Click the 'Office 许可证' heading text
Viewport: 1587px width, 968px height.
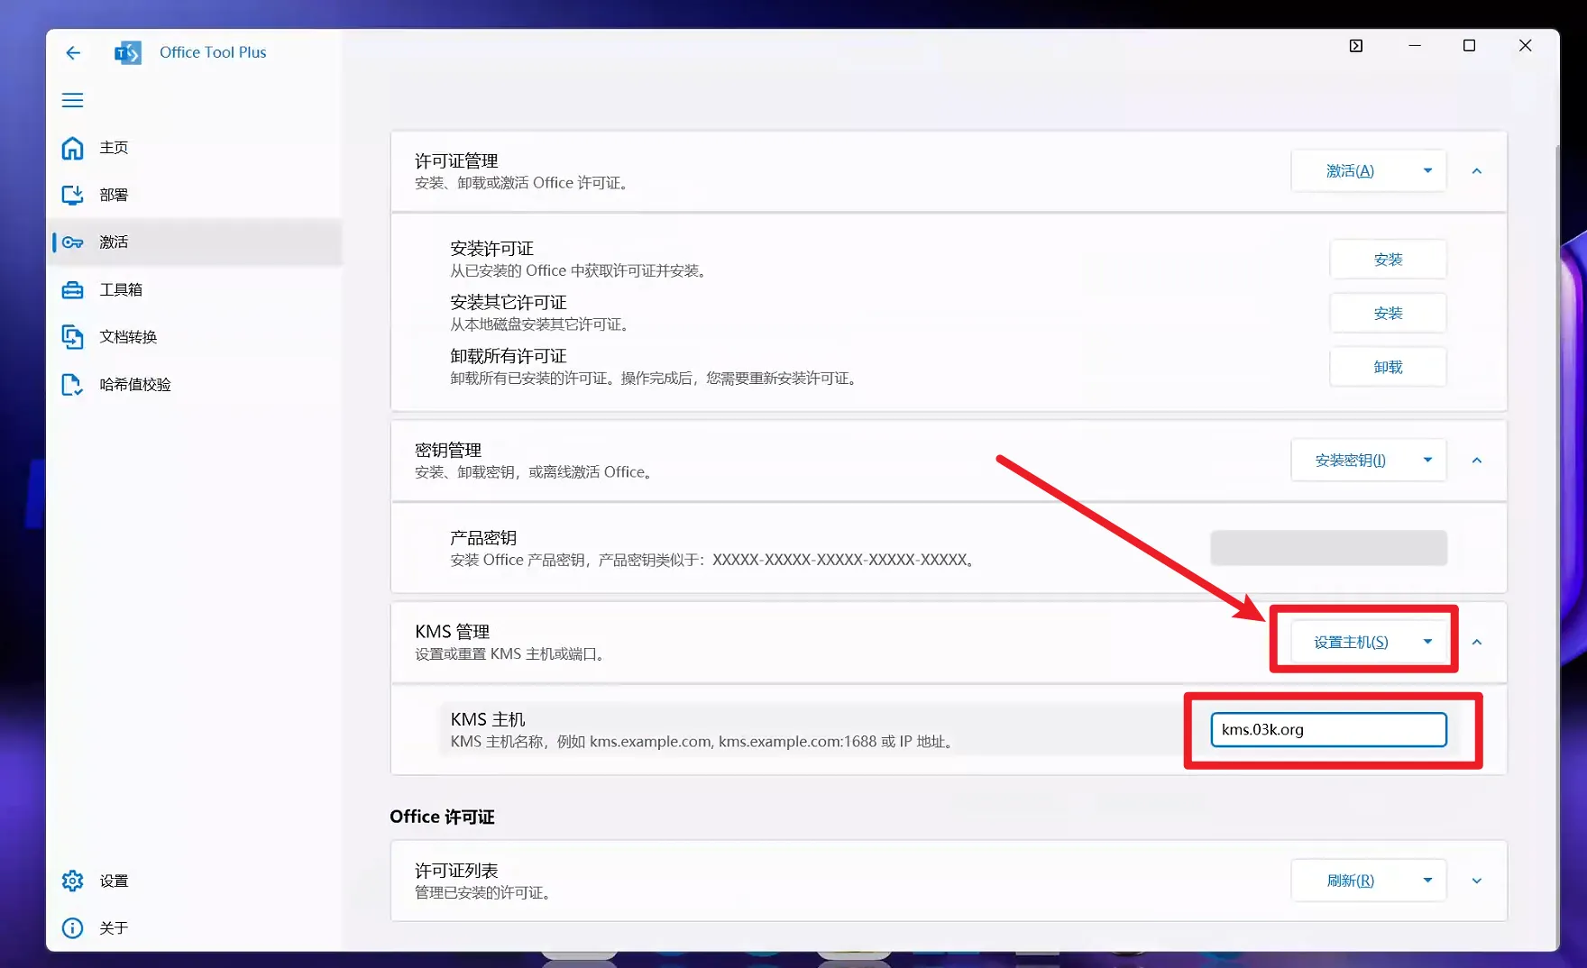(x=442, y=817)
